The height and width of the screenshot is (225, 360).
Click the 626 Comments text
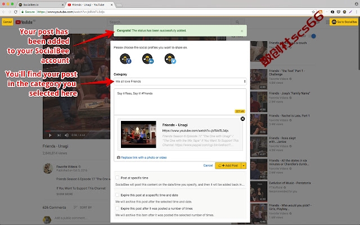(x=54, y=208)
